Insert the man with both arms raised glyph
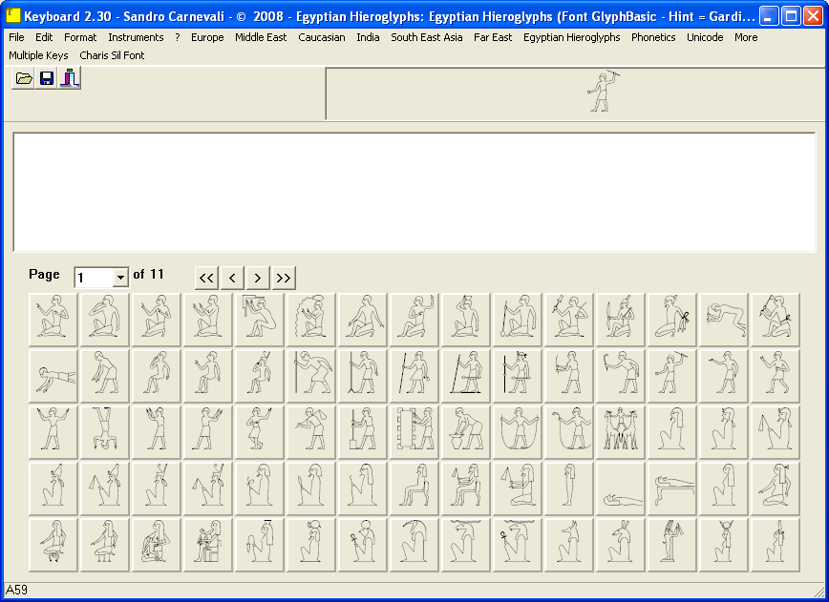The width and height of the screenshot is (829, 602). (x=53, y=431)
